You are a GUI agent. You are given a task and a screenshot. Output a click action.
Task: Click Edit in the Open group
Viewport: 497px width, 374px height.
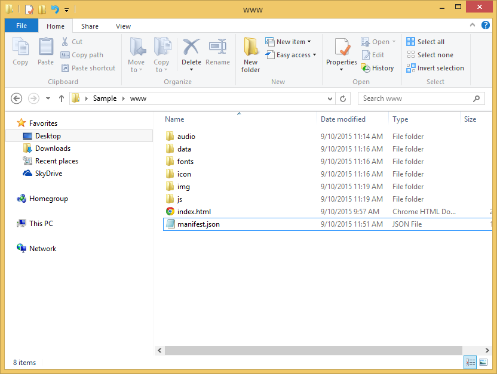pyautogui.click(x=373, y=55)
